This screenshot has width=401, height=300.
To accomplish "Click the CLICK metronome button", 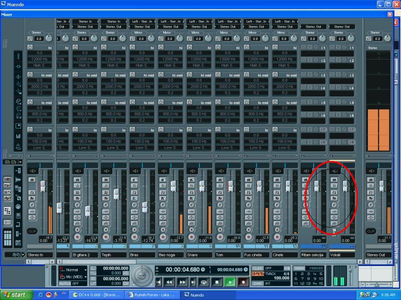I will tap(258, 268).
